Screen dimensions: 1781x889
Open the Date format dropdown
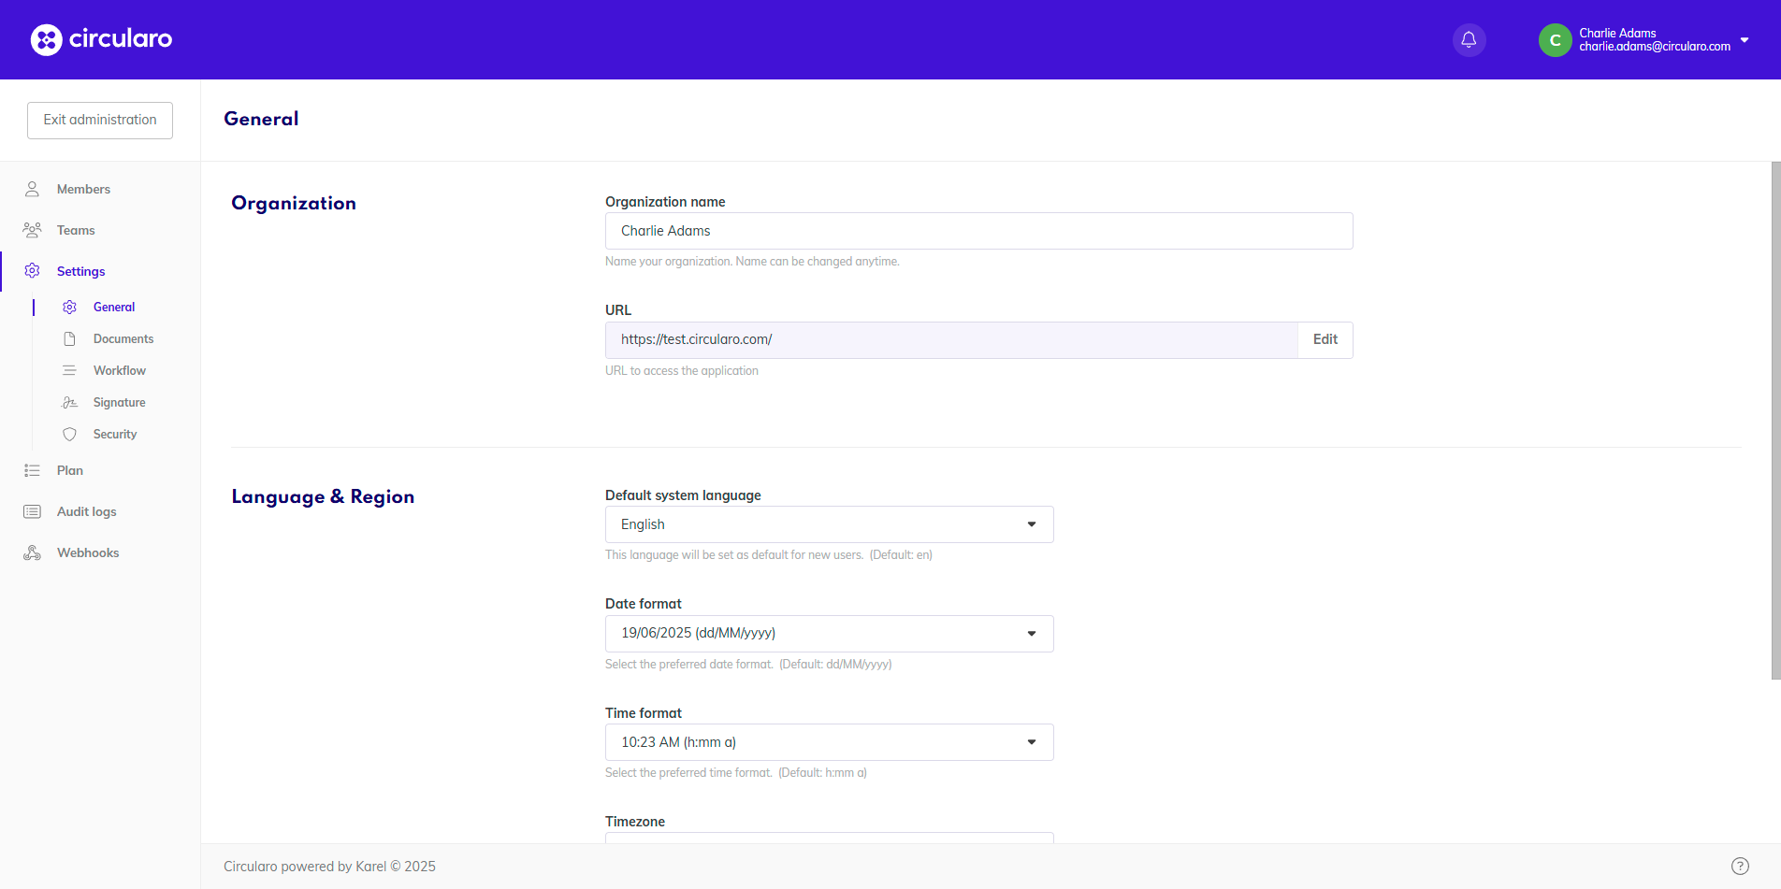[829, 634]
